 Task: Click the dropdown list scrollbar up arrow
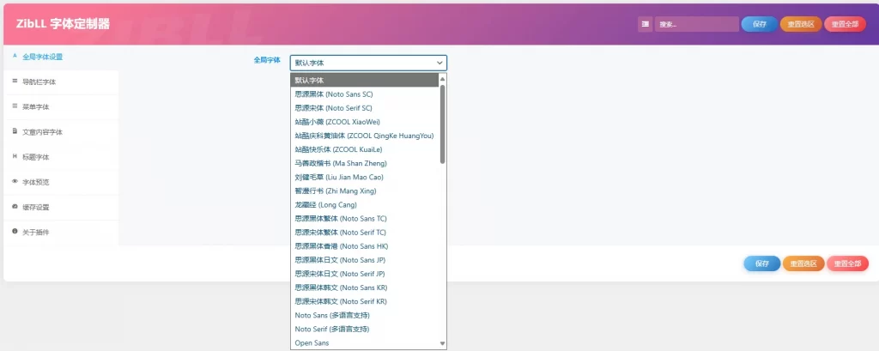[443, 79]
